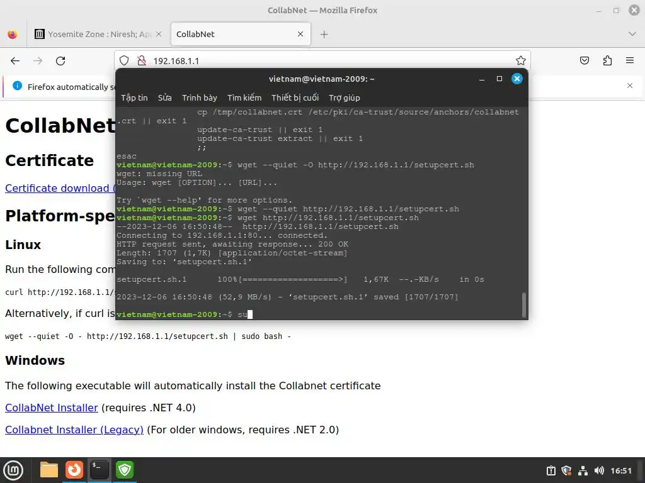Maximize the Firefox window
The width and height of the screenshot is (645, 483).
click(616, 10)
